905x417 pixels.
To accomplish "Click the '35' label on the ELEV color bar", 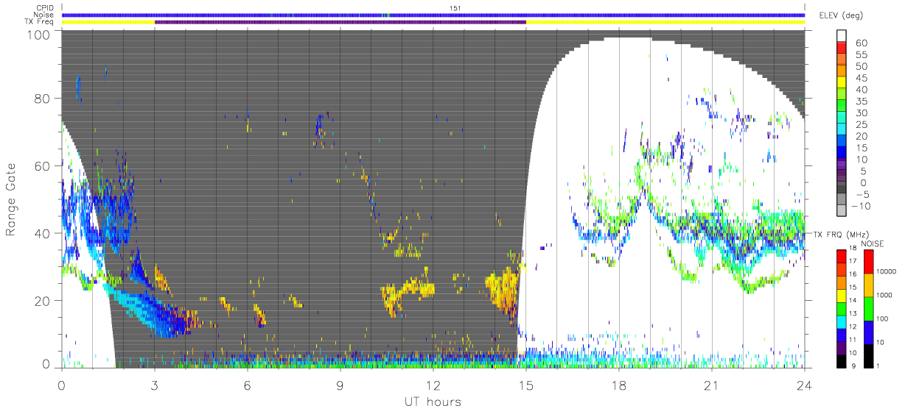I will [862, 101].
